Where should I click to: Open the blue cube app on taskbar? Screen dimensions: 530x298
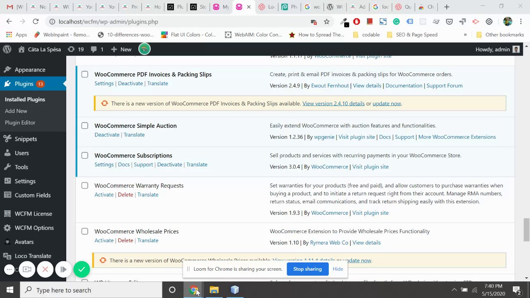tap(235, 290)
